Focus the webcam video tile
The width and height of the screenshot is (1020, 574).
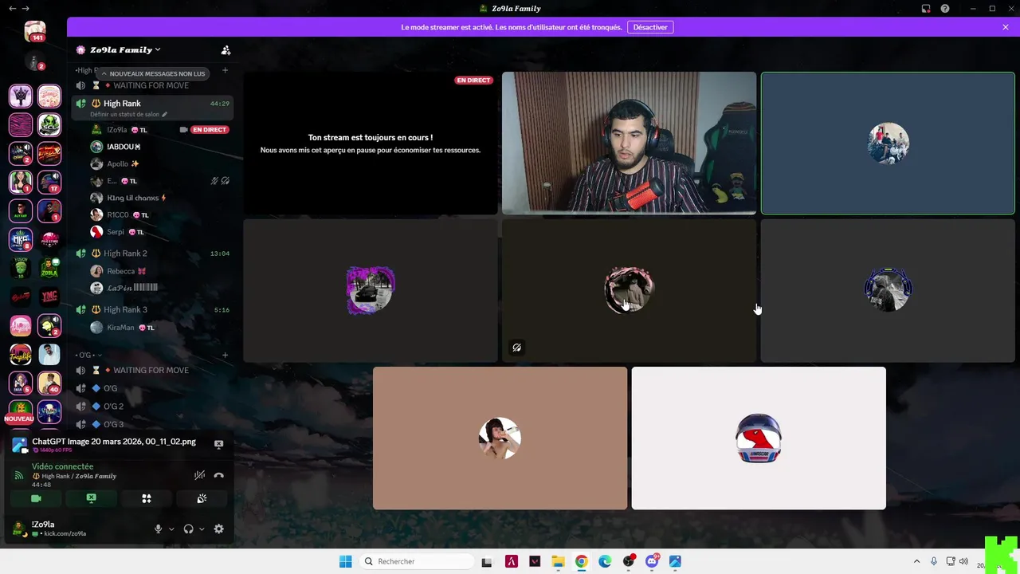pos(630,143)
